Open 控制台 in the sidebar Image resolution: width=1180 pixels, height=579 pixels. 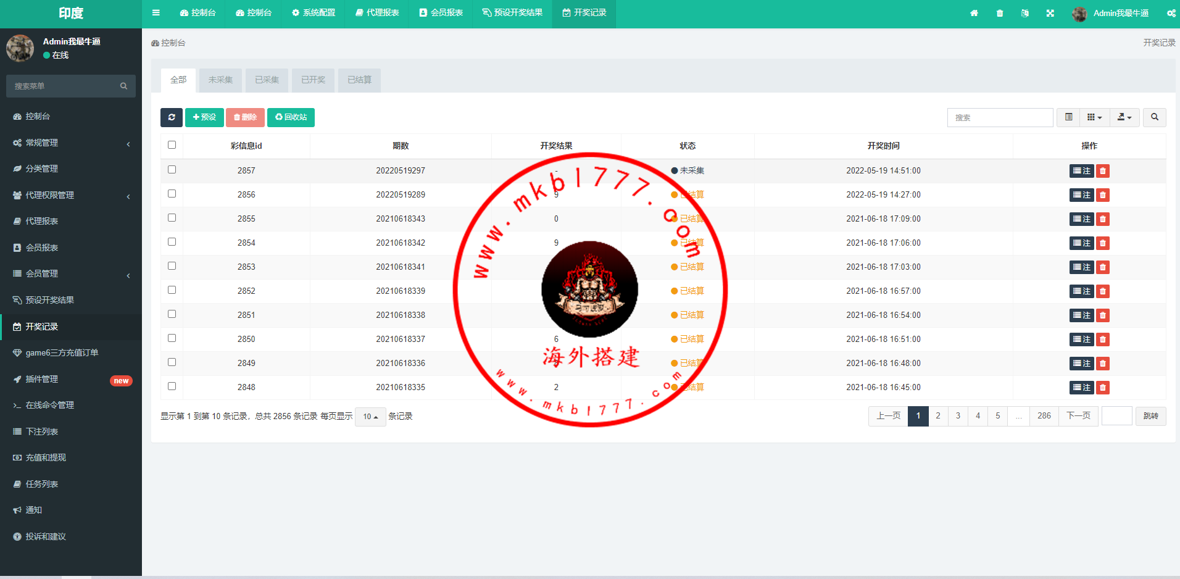(71, 116)
